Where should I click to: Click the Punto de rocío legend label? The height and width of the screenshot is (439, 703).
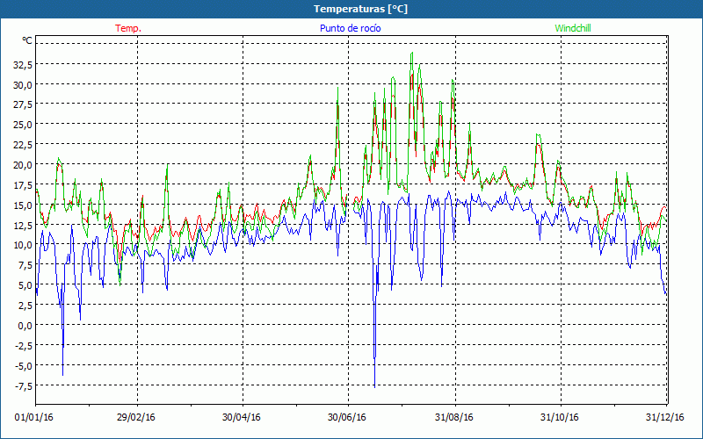tap(350, 28)
